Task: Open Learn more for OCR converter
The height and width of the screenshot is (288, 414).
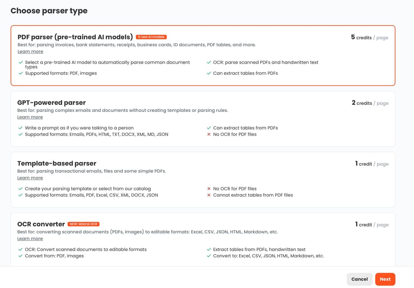Action: tap(30, 238)
